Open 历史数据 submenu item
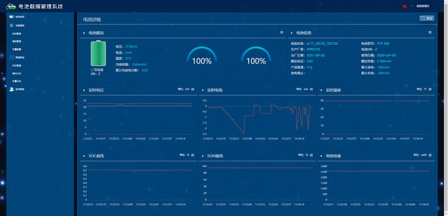Screen dimensions: 448x216 [17, 65]
